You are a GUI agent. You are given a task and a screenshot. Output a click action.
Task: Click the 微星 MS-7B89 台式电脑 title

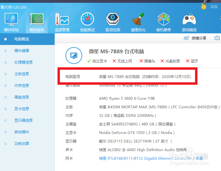116,51
